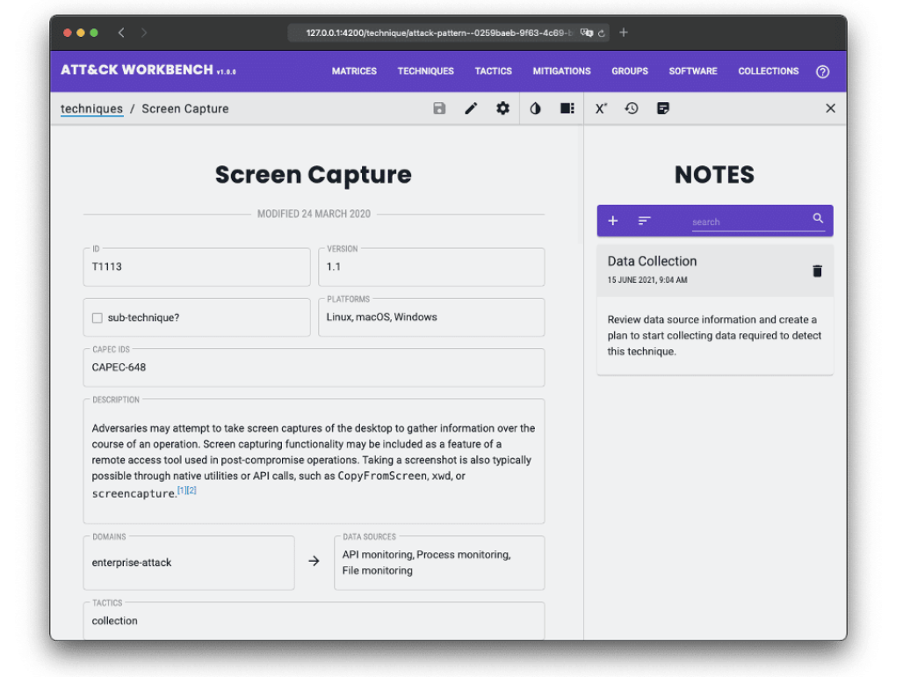903x677 pixels.
Task: Click the techniques breadcrumb link
Action: [91, 109]
